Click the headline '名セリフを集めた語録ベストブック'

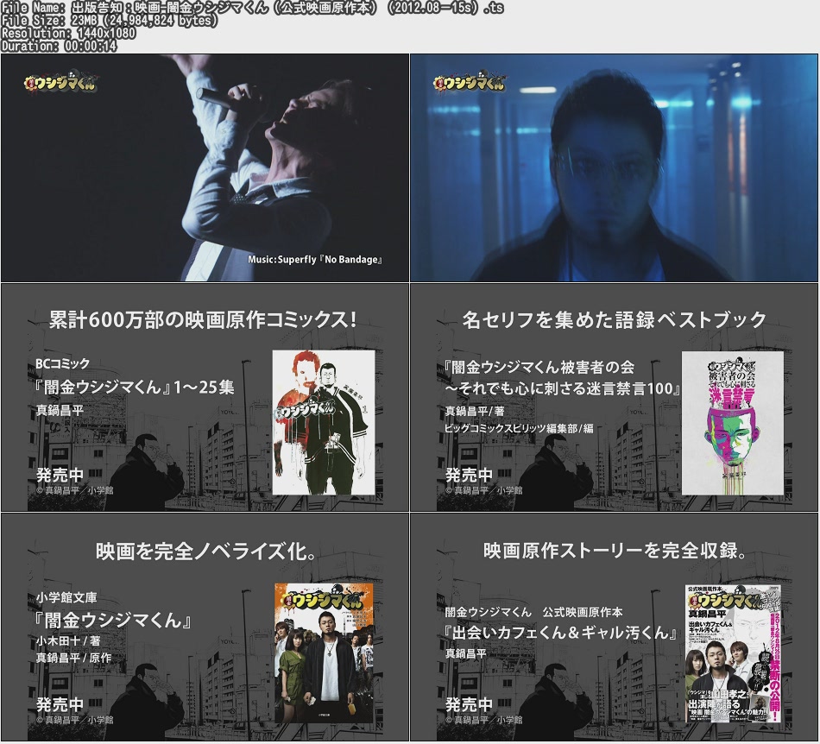614,319
